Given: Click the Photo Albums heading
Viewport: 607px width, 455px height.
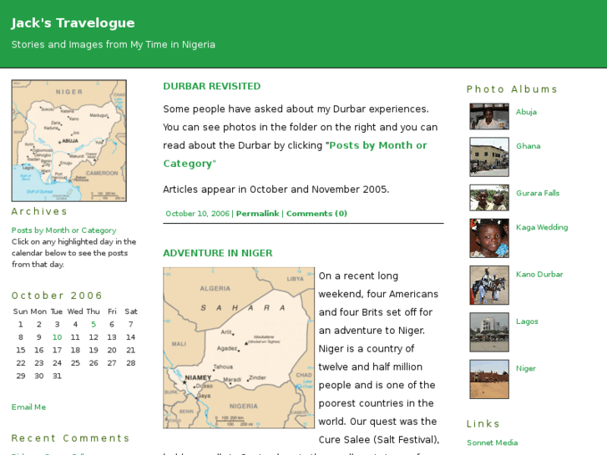Looking at the screenshot, I should click(512, 89).
